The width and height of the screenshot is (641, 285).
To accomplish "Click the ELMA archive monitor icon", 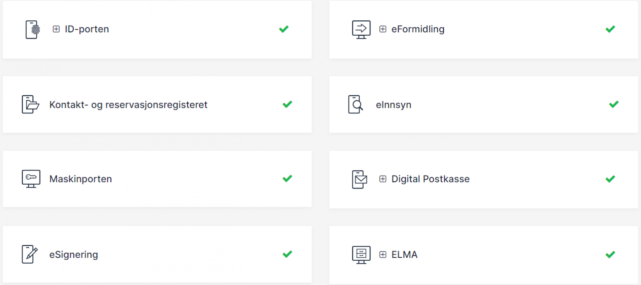I will point(361,255).
